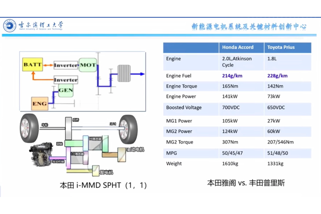Image resolution: width=321 pixels, height=214 pixels.
Task: Select the 307Nm value
Action: click(x=230, y=142)
